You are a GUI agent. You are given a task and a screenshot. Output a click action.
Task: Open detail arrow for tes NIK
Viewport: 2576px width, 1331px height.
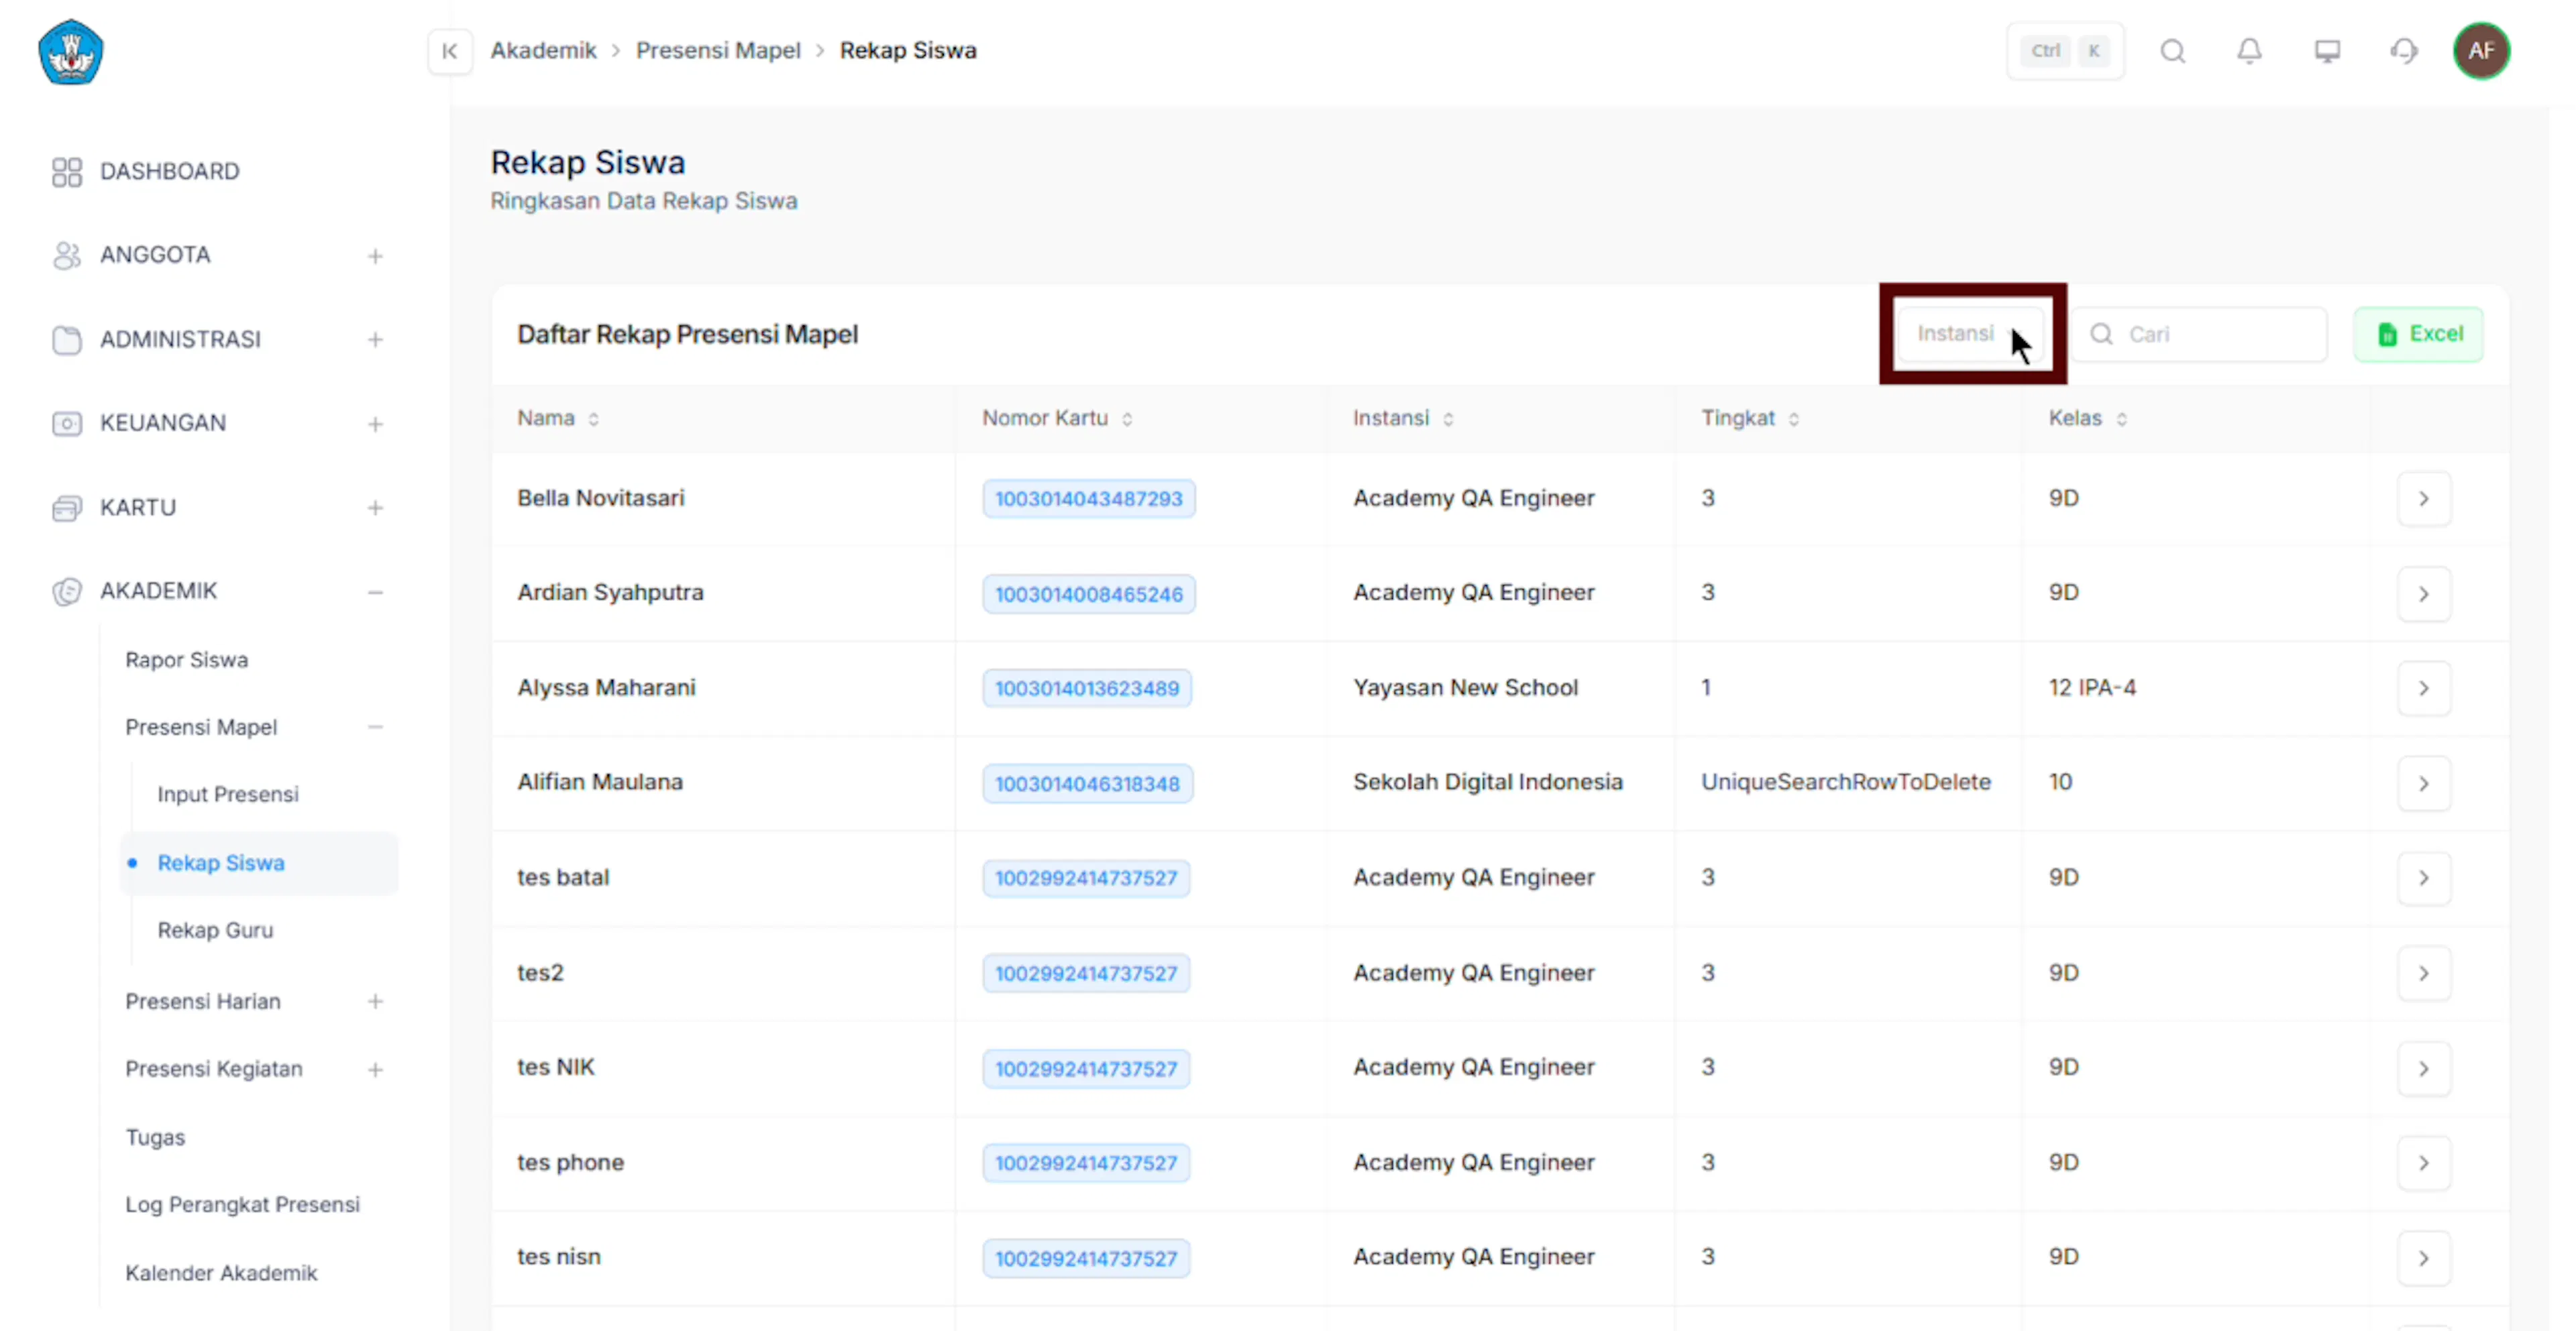2424,1068
